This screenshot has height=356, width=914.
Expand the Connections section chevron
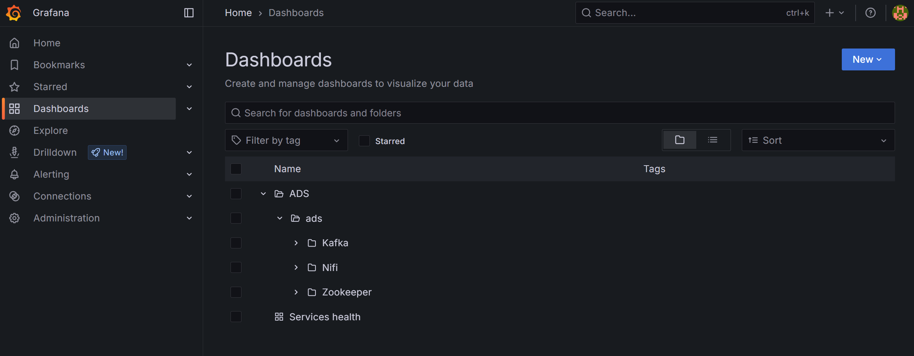(x=189, y=196)
